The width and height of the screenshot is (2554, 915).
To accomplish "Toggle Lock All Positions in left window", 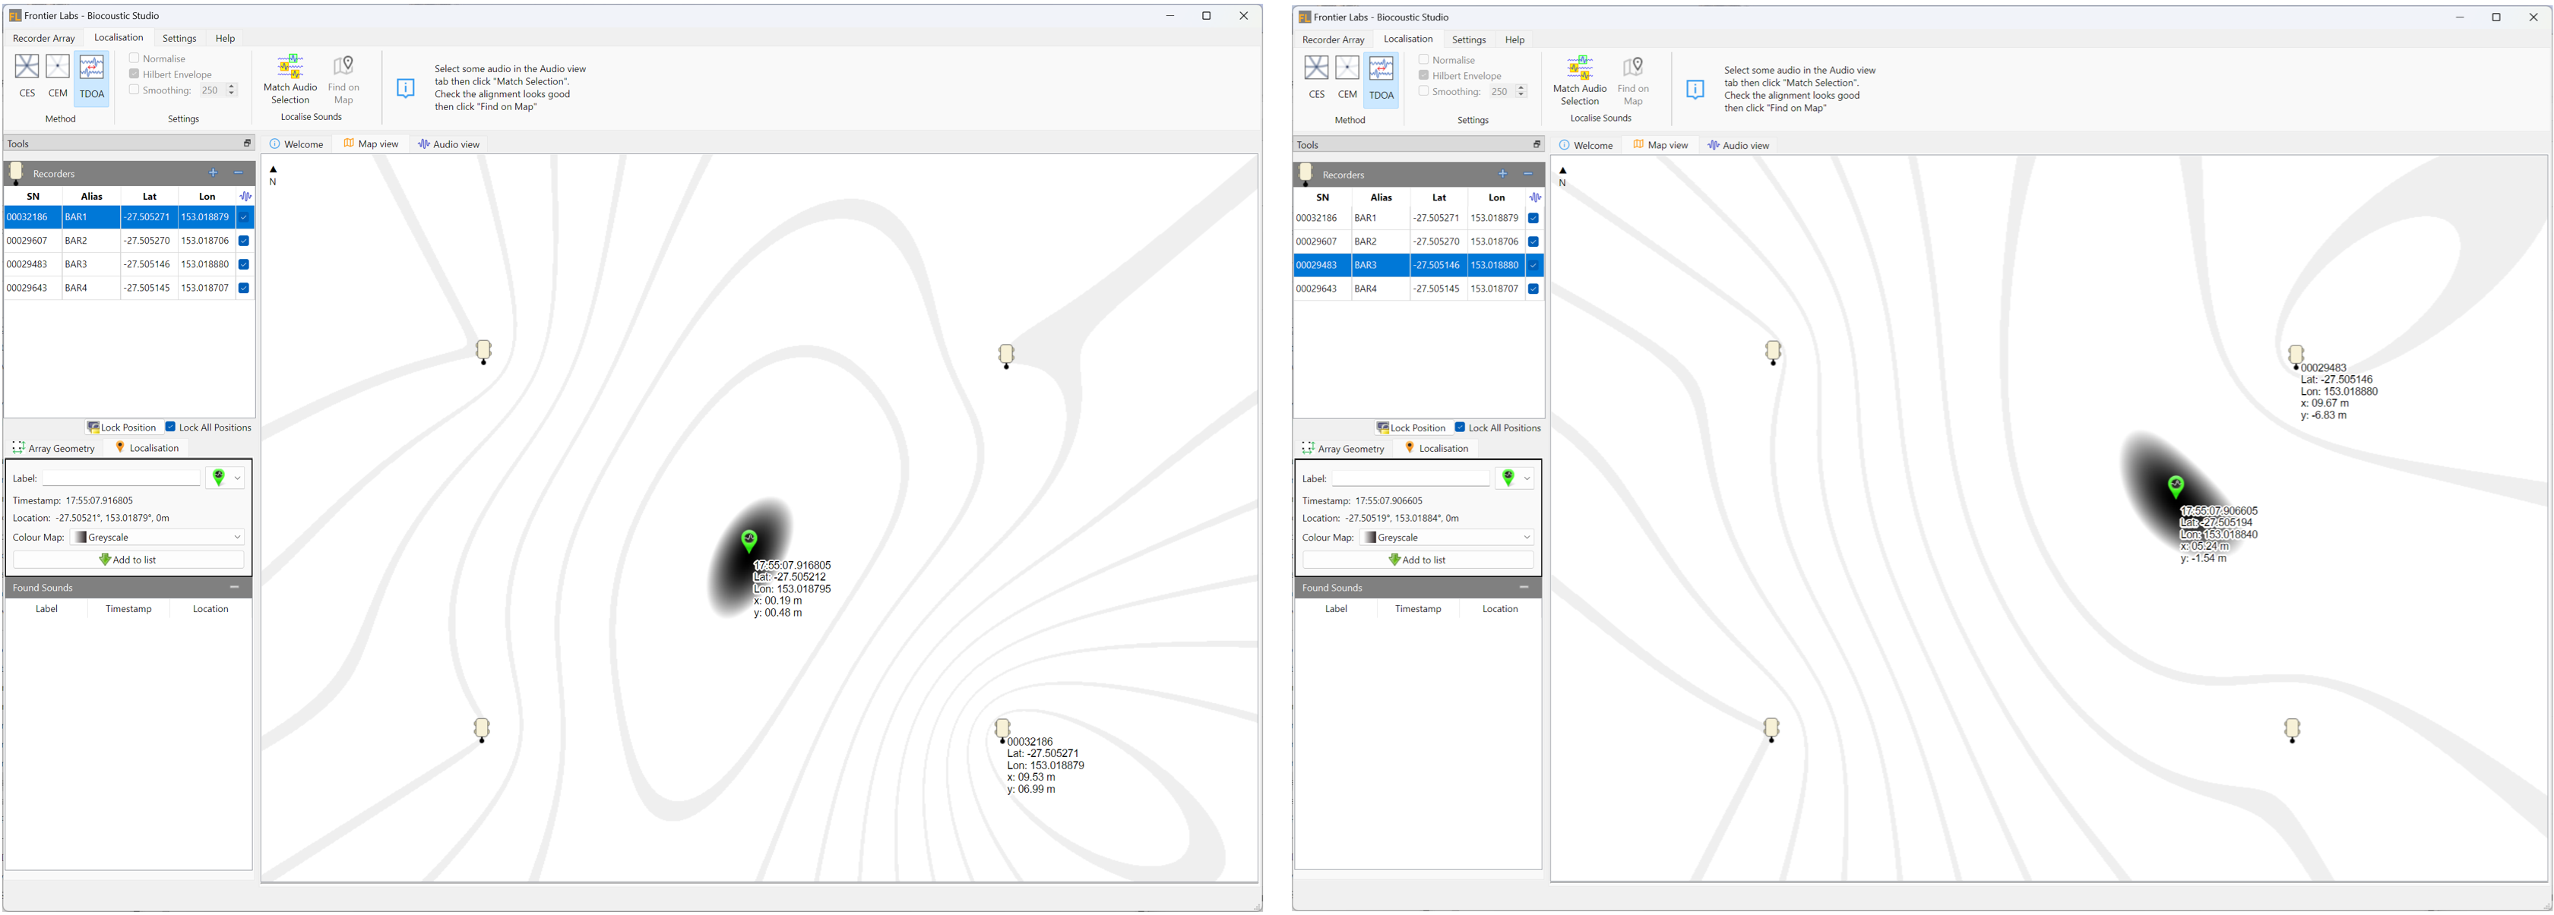I will 170,427.
